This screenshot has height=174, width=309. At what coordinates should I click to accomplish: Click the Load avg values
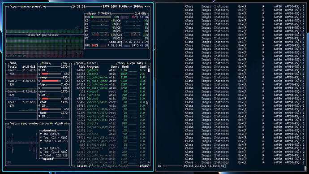(137, 42)
